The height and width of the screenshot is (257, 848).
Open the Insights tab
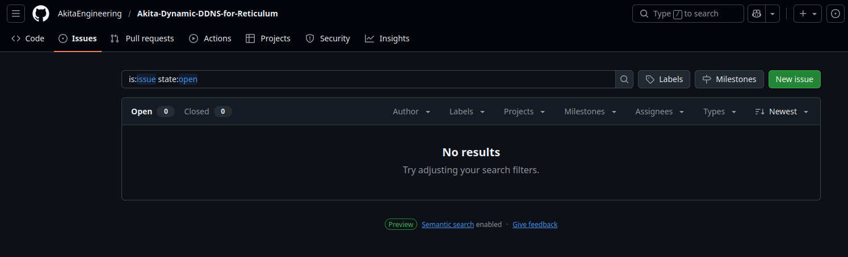coord(387,38)
